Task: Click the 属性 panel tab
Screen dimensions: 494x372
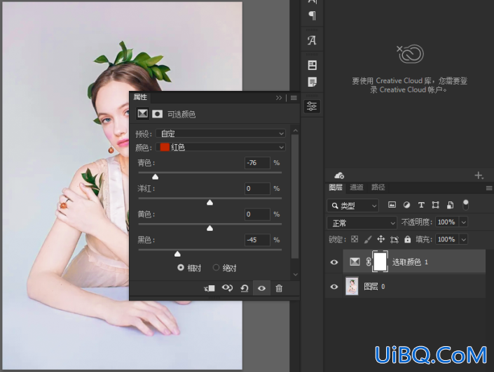Action: coord(140,97)
